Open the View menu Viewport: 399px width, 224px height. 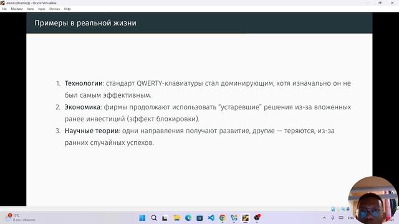pyautogui.click(x=31, y=9)
